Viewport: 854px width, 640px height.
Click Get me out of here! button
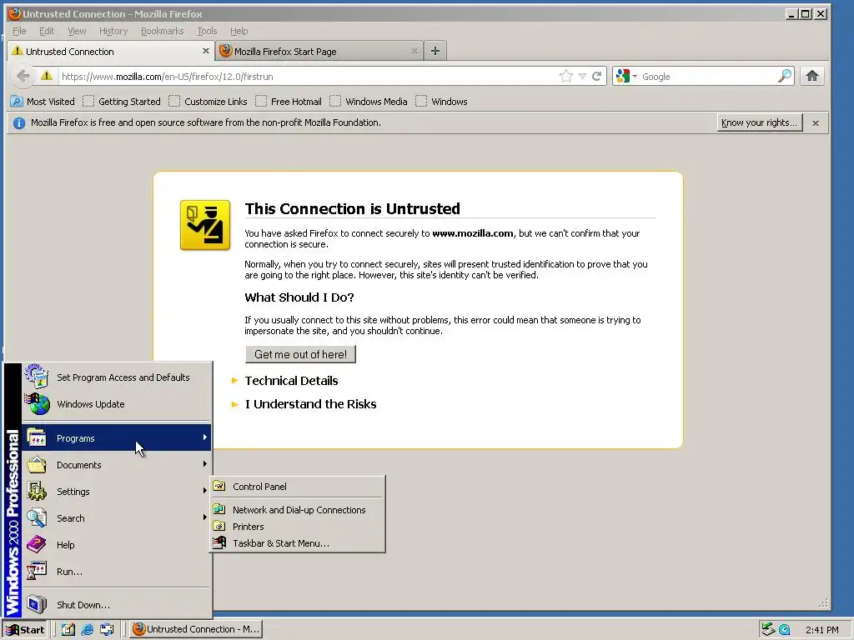coord(300,354)
